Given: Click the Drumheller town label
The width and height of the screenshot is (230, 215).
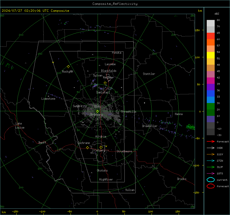Looking at the screenshot, I should point(150,126).
